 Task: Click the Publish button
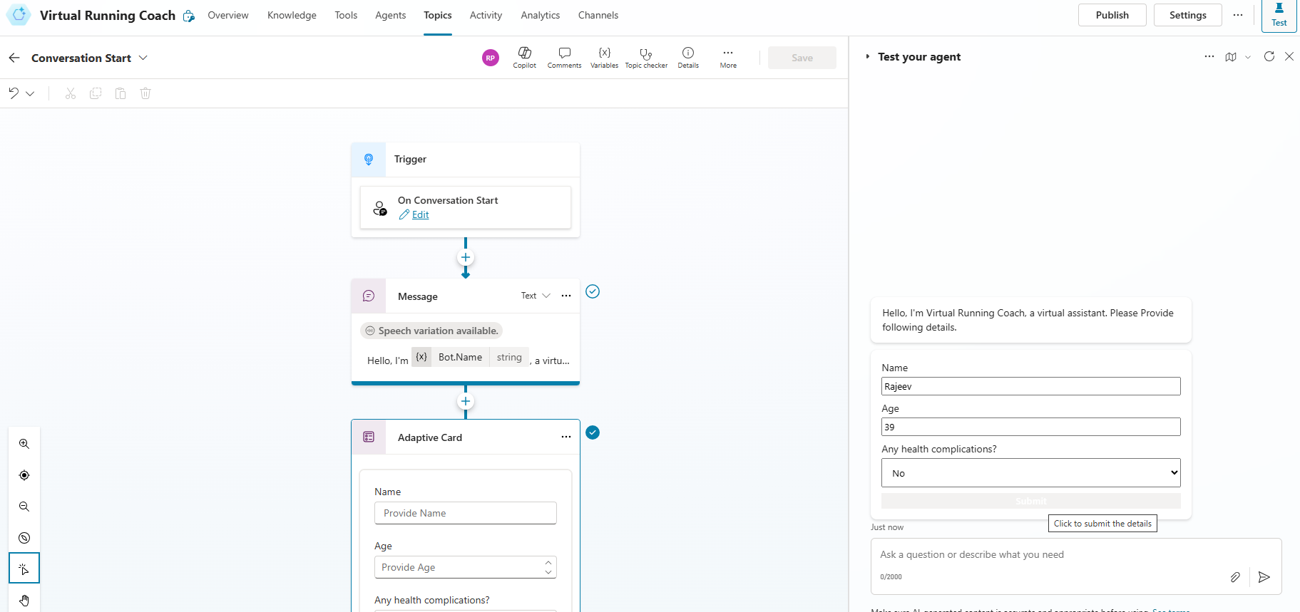pos(1112,15)
